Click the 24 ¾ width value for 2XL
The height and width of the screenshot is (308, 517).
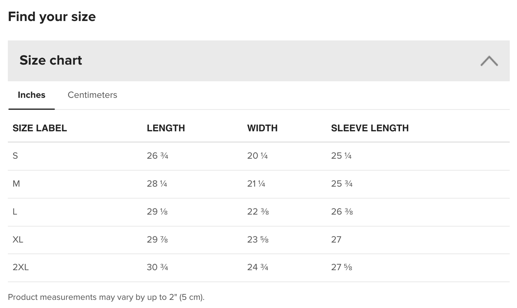(x=258, y=267)
